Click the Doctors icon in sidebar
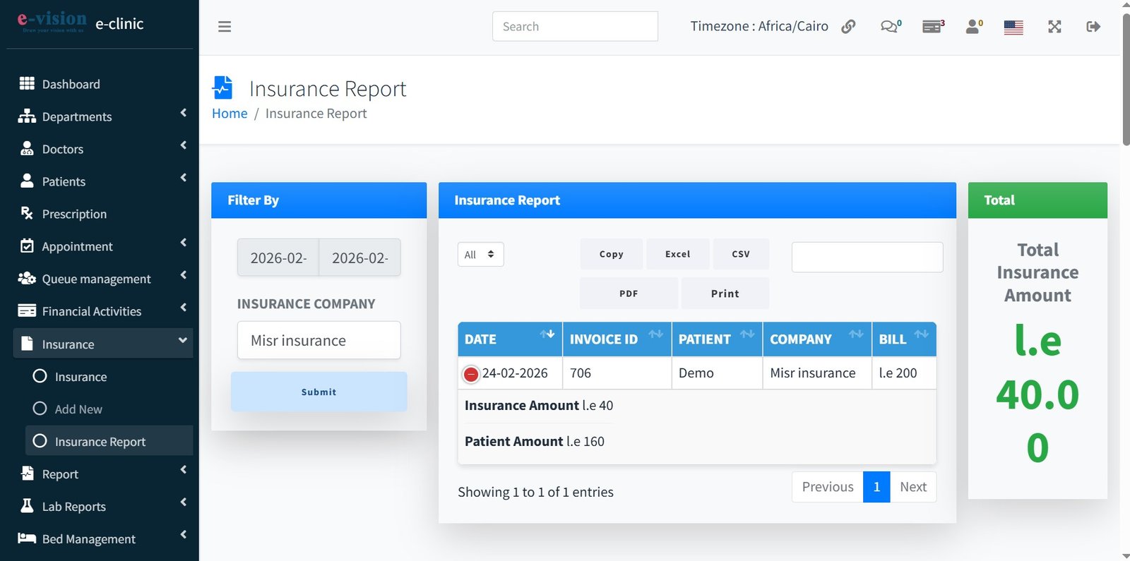The height and width of the screenshot is (561, 1130). pos(27,148)
